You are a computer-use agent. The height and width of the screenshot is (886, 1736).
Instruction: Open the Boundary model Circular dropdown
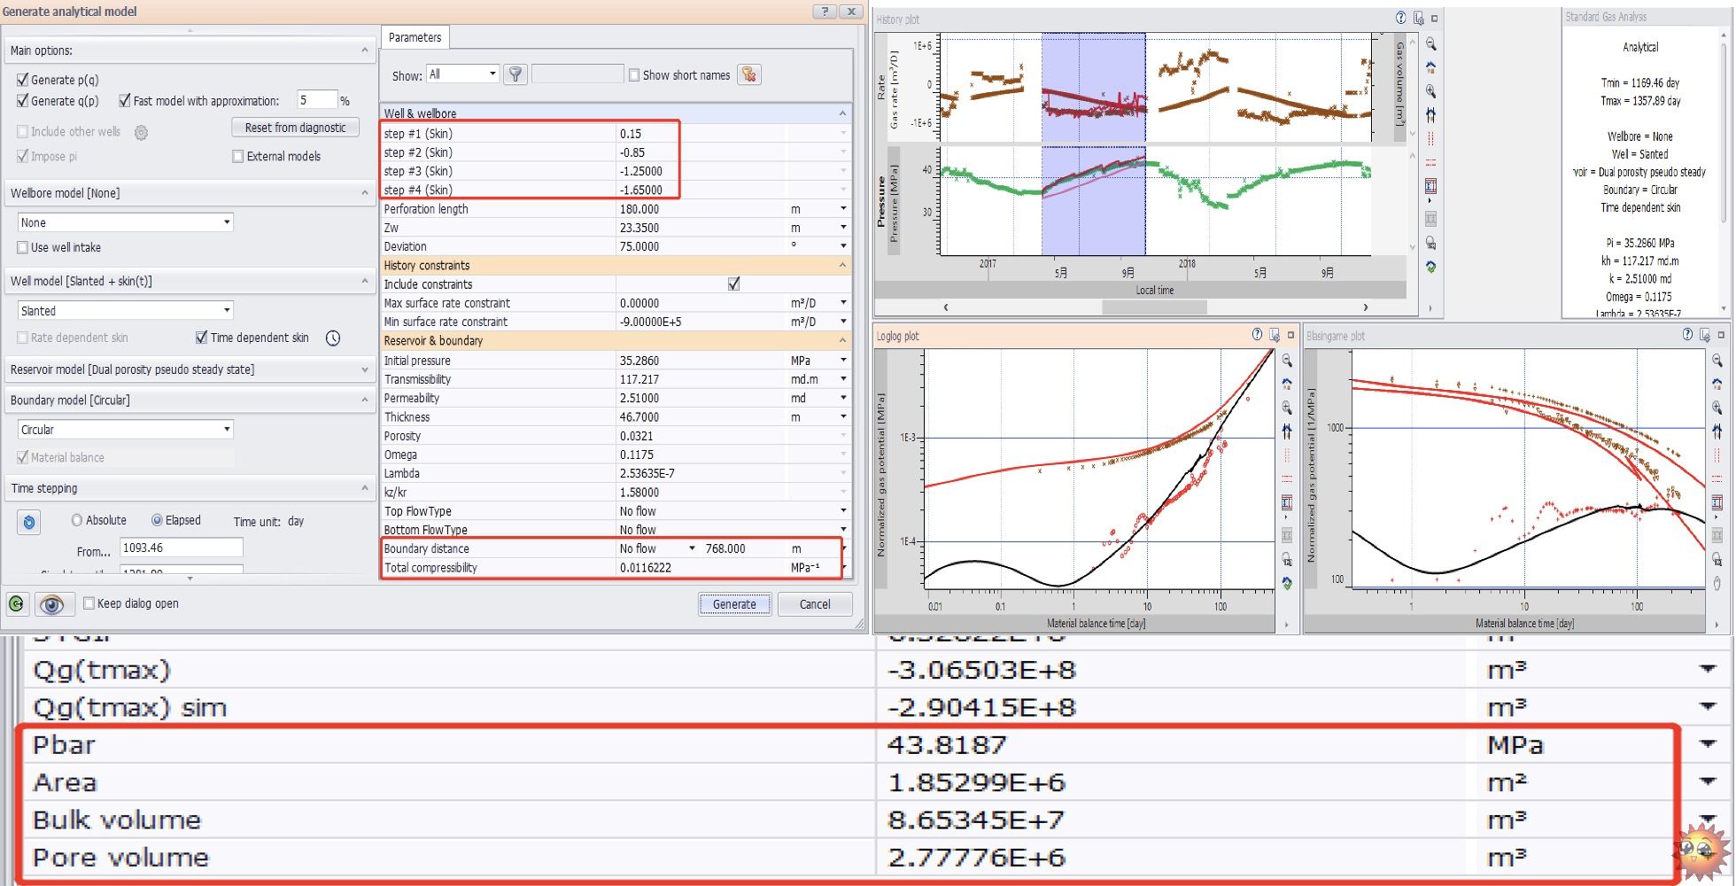click(x=125, y=430)
